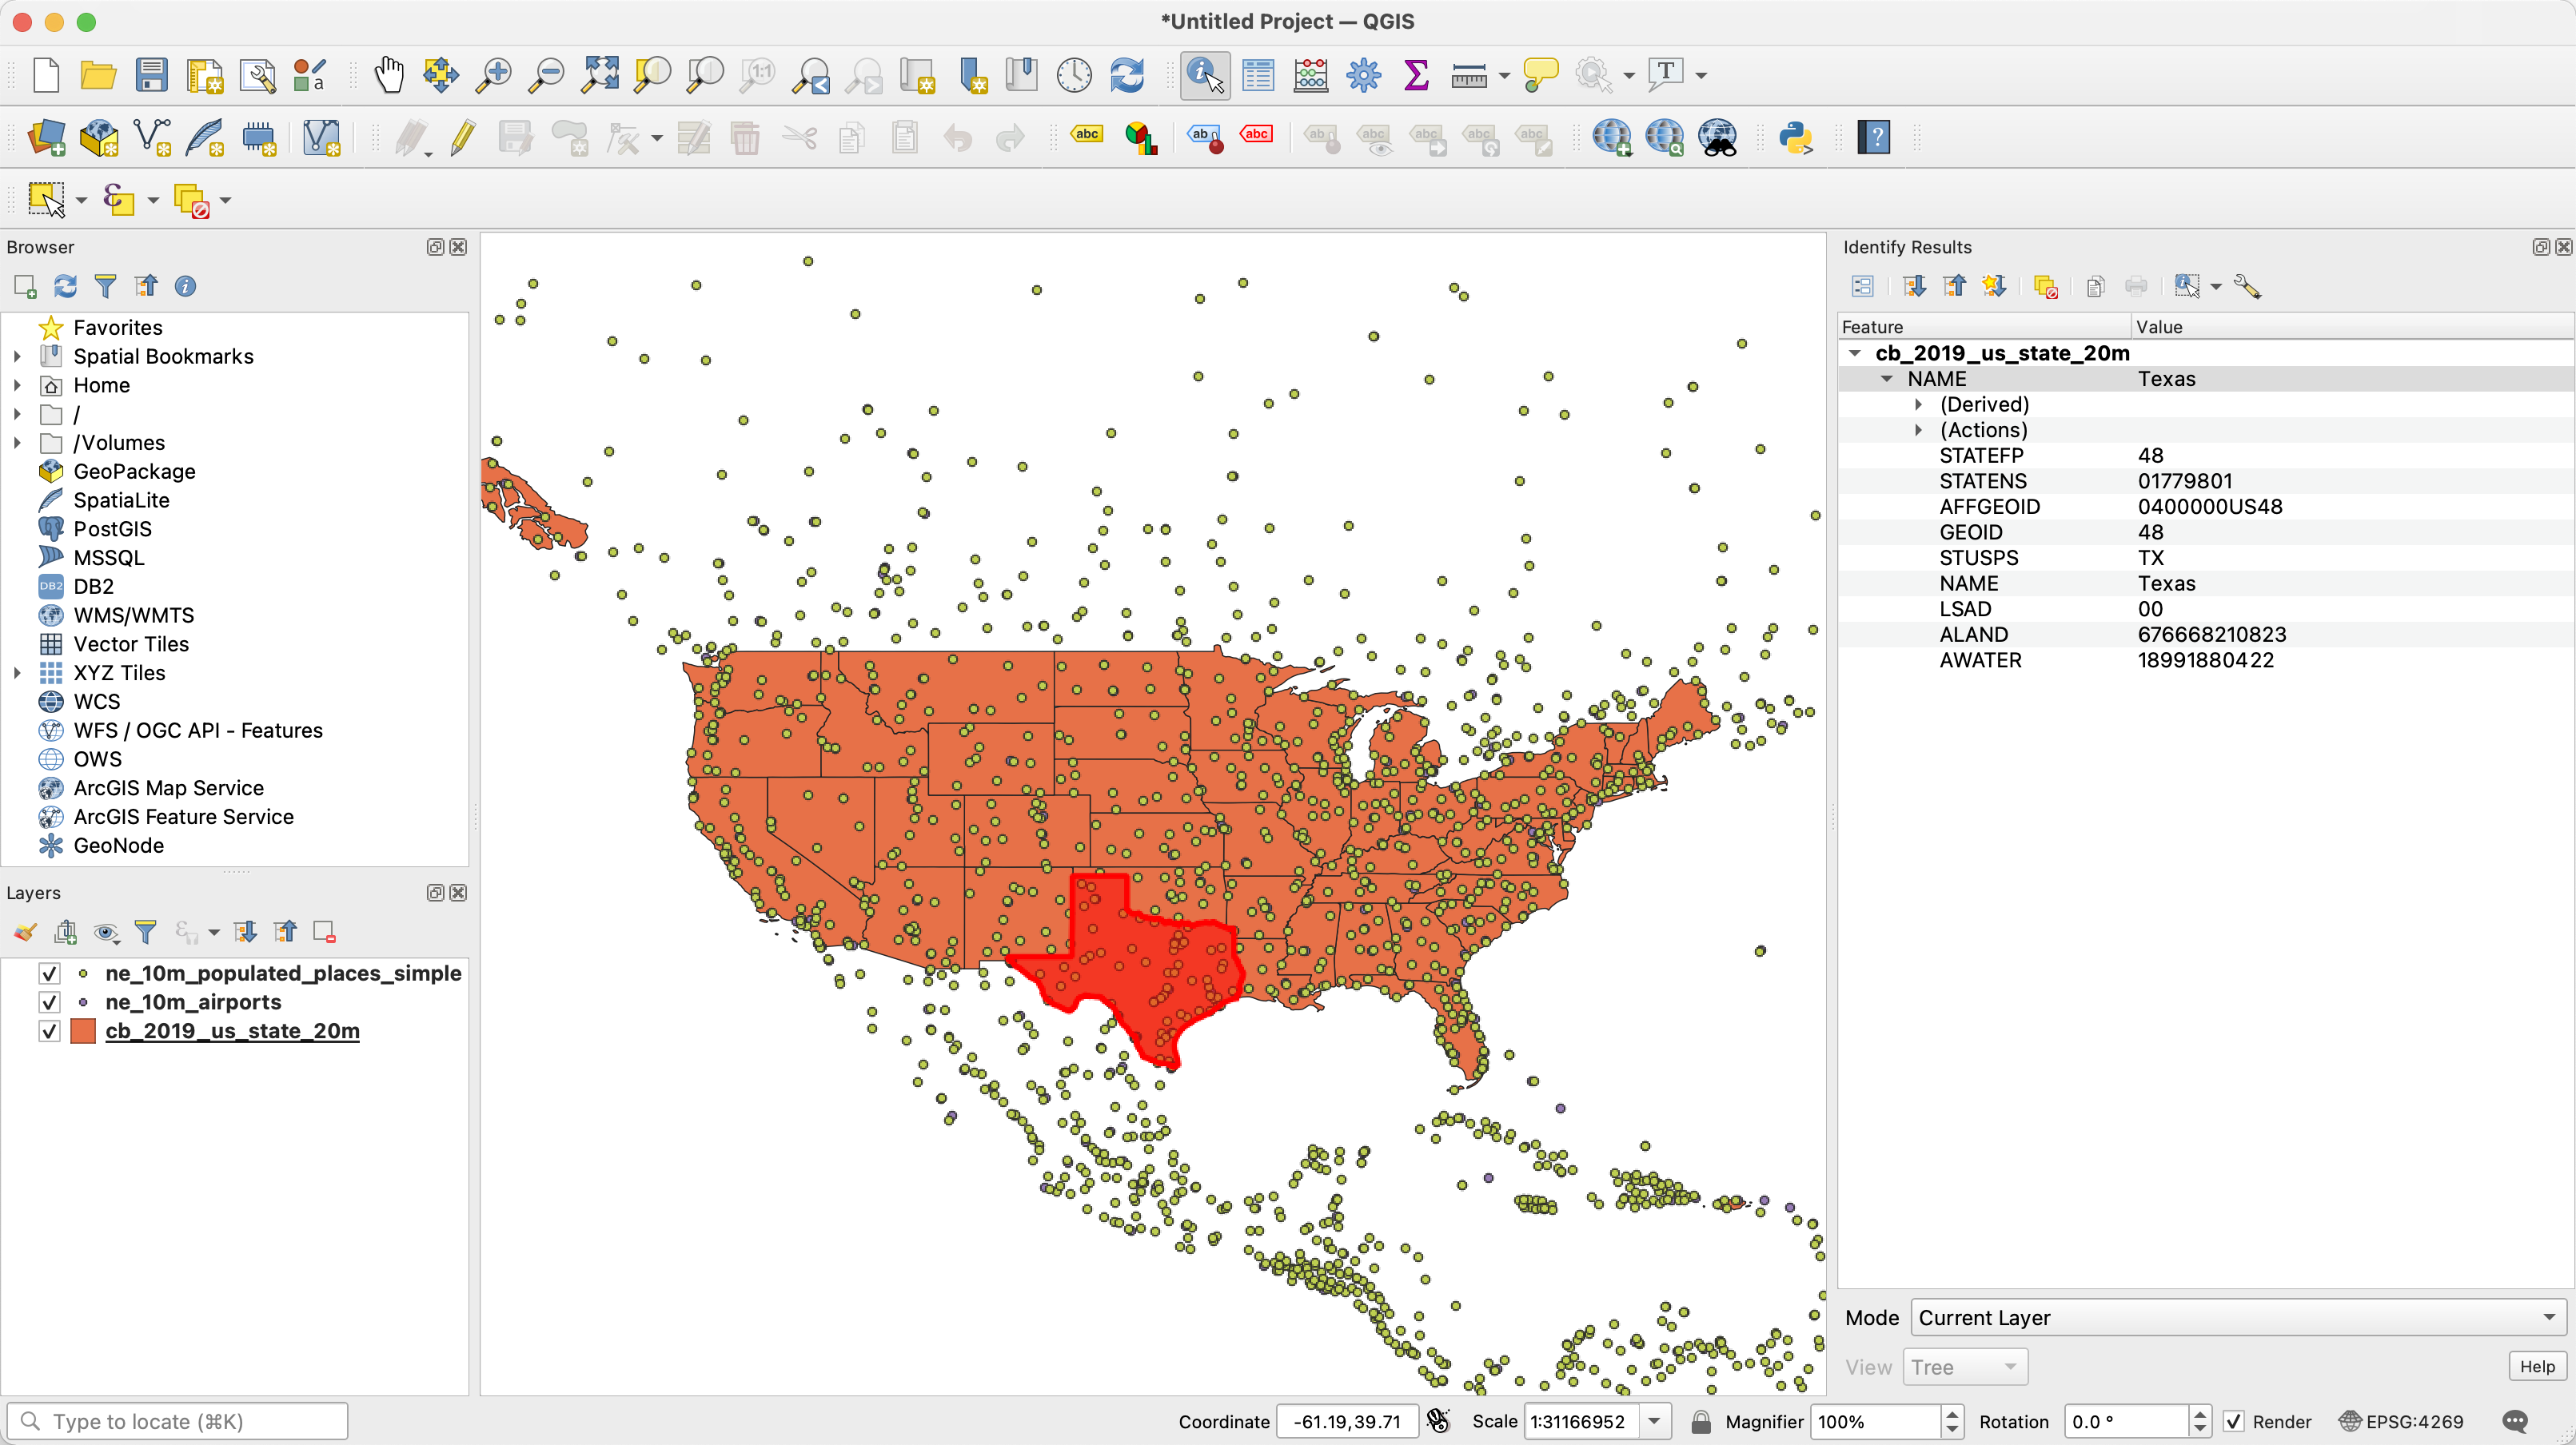
Task: Toggle visibility of ne_10m_populated_places_simple
Action: tap(46, 973)
